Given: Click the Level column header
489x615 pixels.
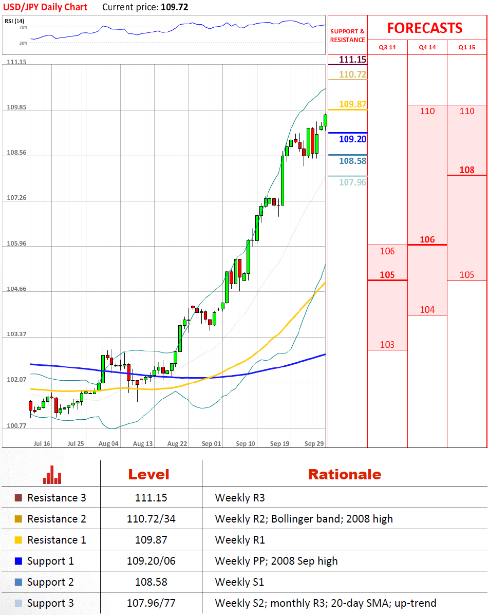Looking at the screenshot, I should point(148,475).
